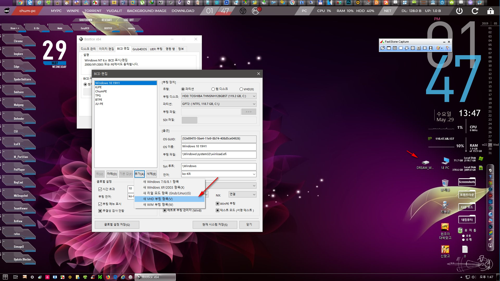The width and height of the screenshot is (500, 281).
Task: Click the top bar power icon
Action: coord(459,11)
